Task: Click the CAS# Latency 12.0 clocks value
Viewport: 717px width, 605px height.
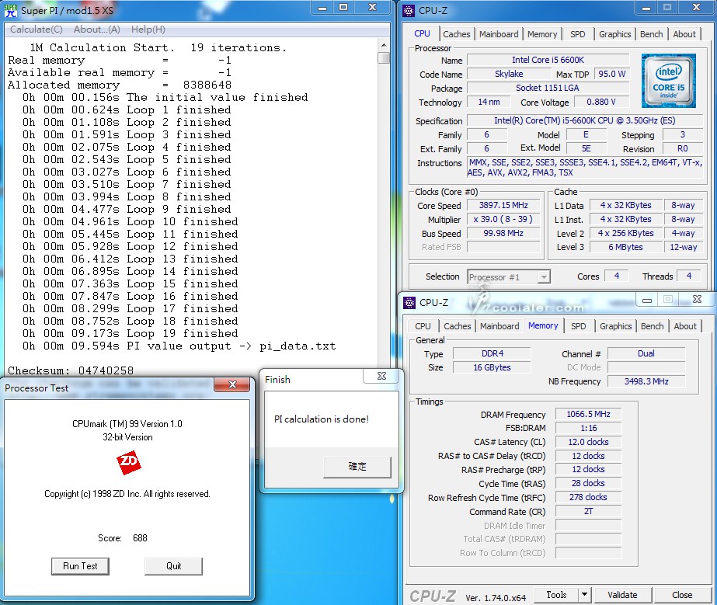Action: [x=588, y=442]
